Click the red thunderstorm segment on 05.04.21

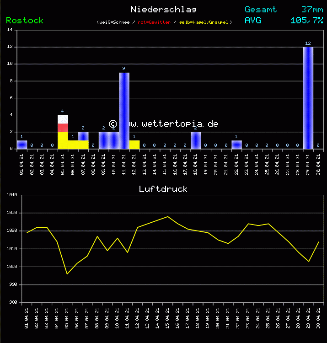point(63,128)
